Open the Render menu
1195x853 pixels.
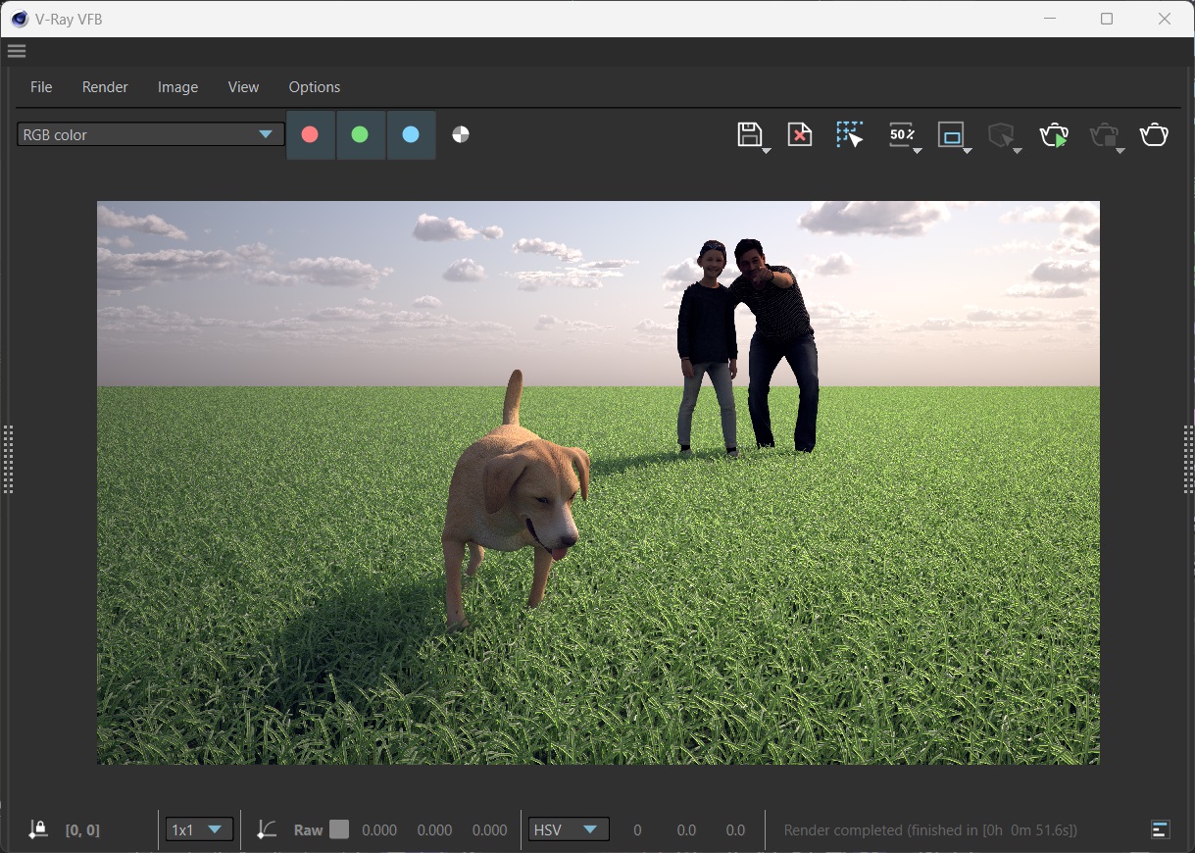(x=105, y=87)
